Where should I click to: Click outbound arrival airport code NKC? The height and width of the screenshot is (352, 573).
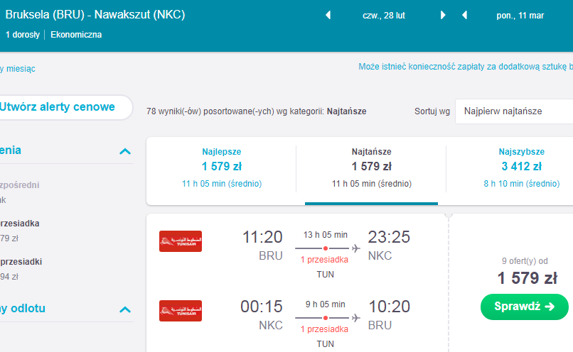[380, 255]
